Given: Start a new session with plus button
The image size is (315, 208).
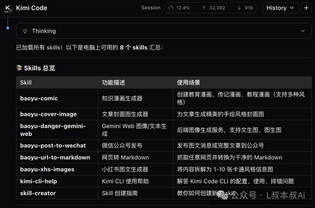Looking at the screenshot, I should (x=306, y=8).
